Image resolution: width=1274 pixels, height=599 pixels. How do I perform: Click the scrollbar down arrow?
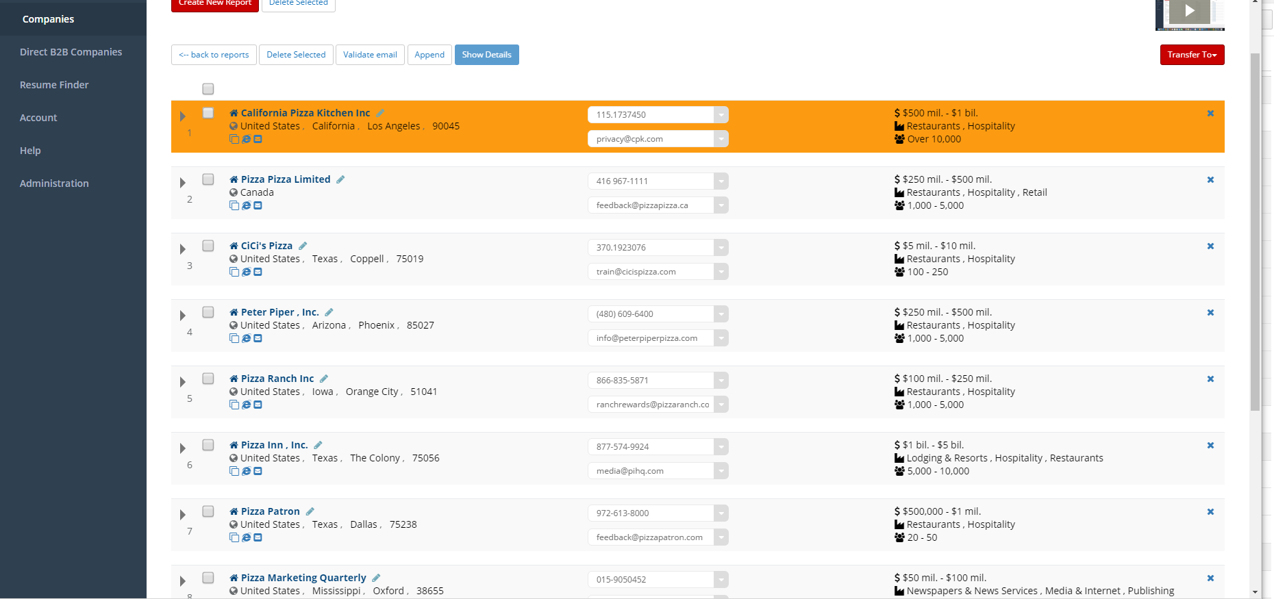(x=1255, y=592)
